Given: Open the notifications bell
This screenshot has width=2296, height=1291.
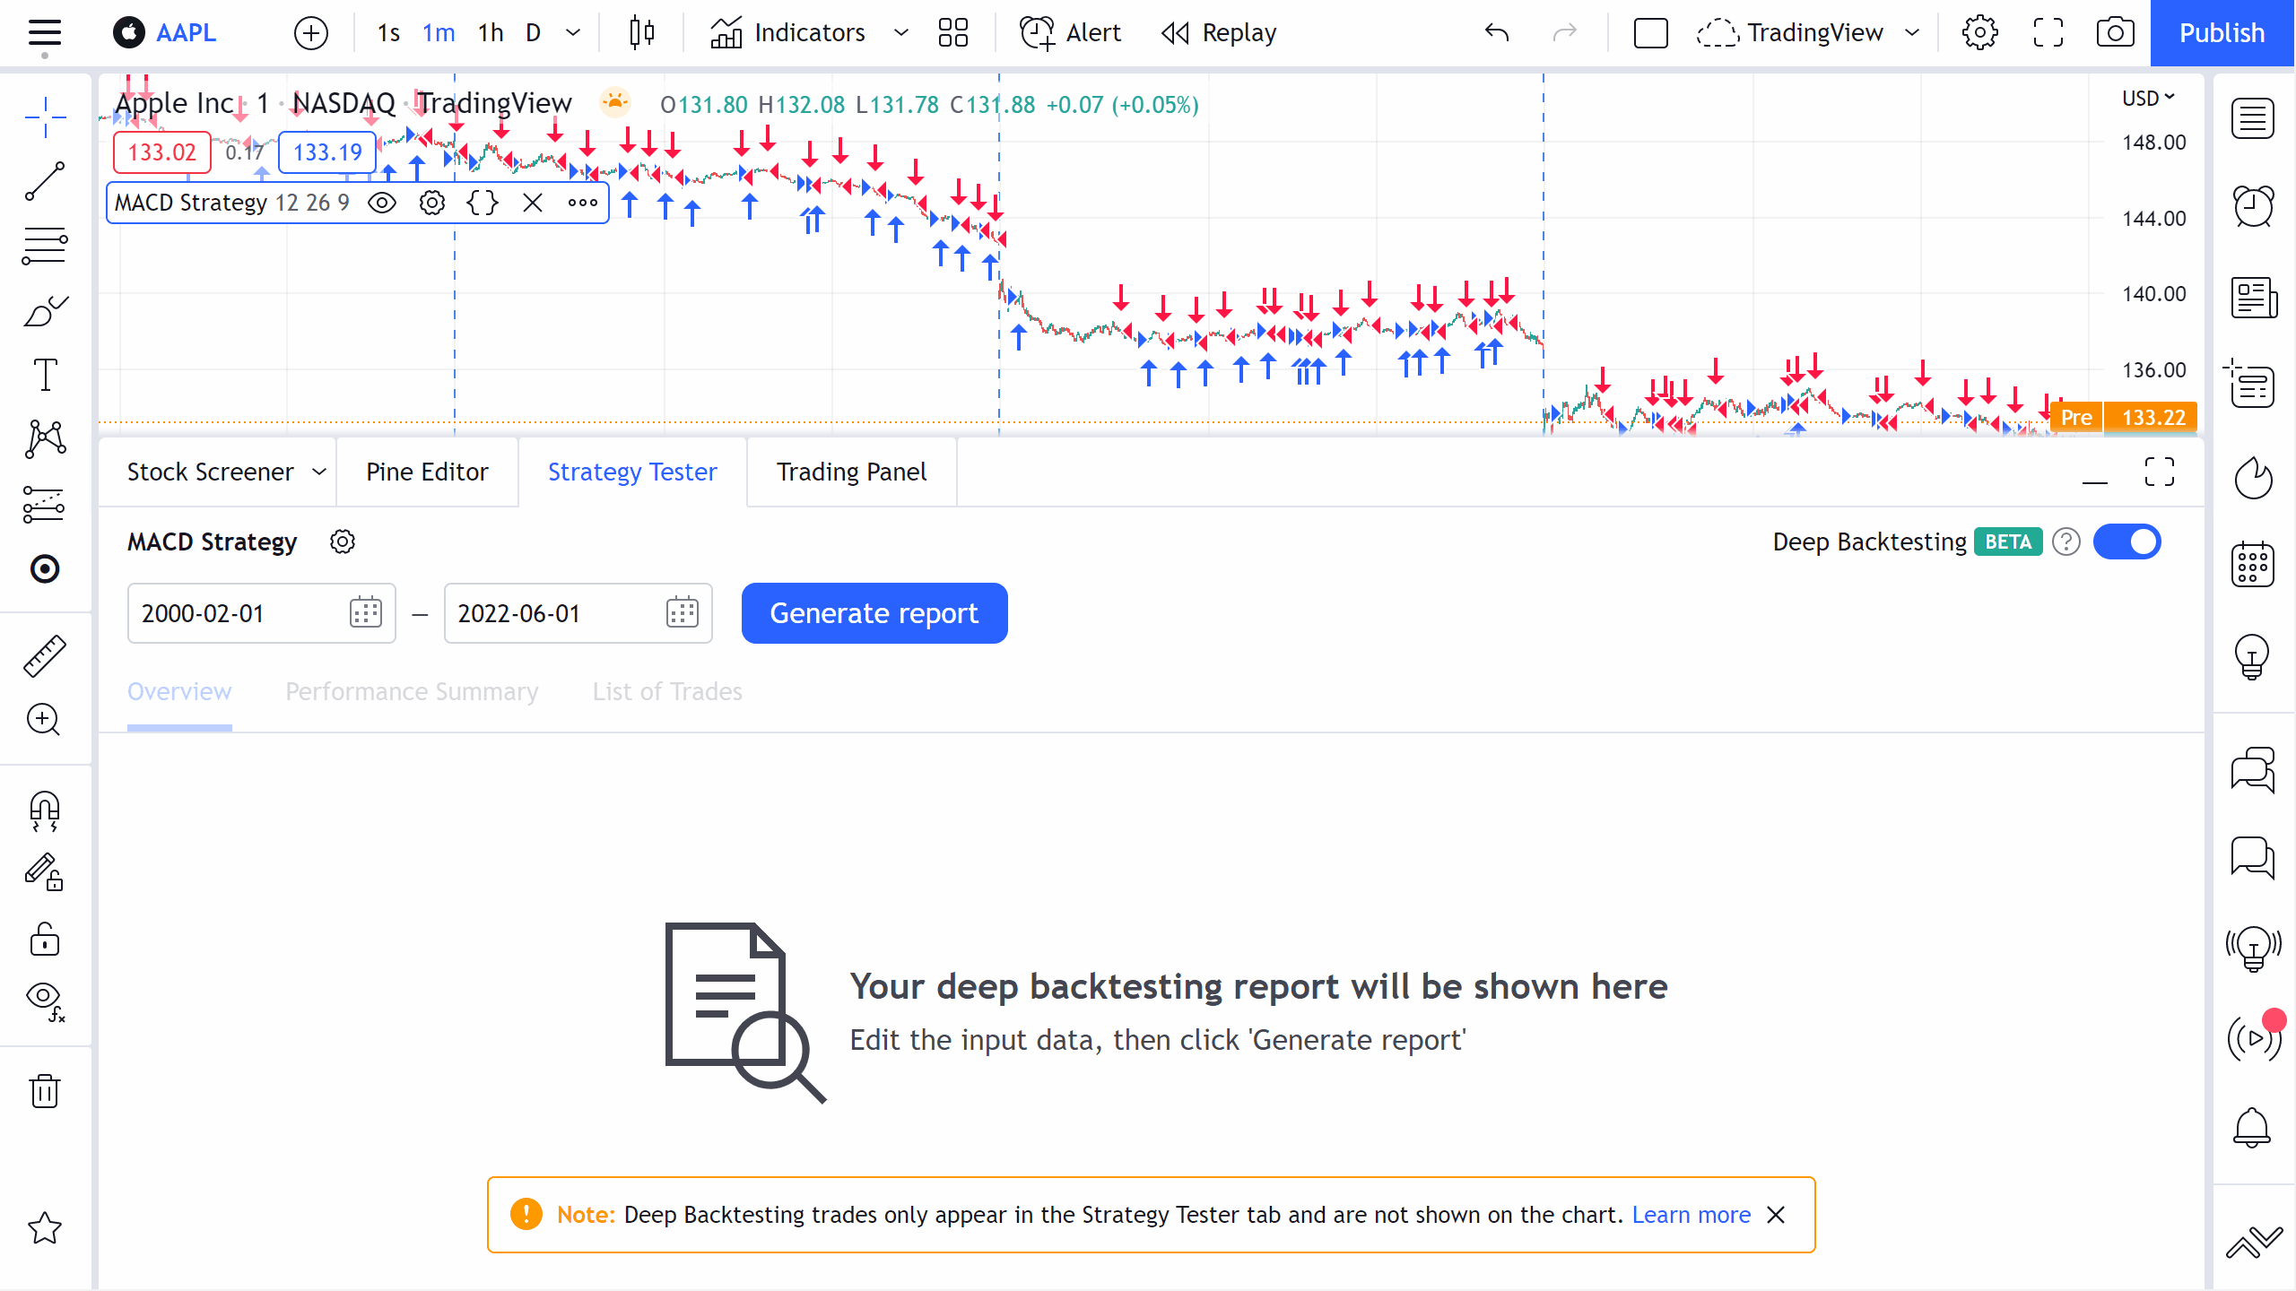Looking at the screenshot, I should click(2254, 1127).
